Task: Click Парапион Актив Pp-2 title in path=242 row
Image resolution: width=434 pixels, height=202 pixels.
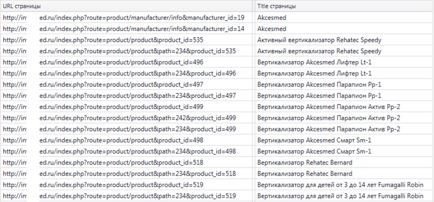Action: tap(329, 118)
